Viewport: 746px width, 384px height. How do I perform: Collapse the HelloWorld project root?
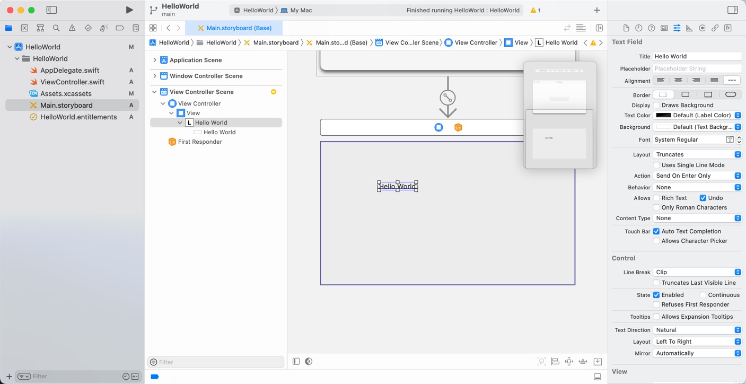10,47
